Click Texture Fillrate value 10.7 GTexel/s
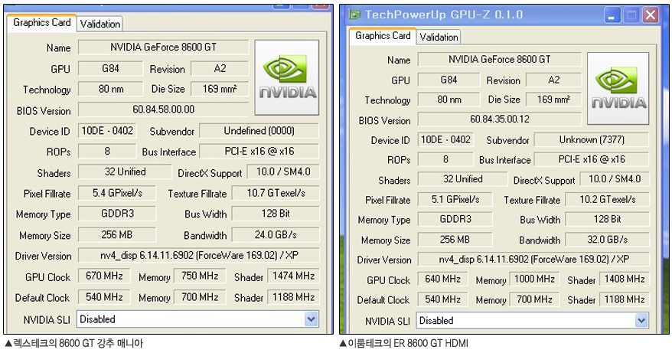This screenshot has height=353, width=672. click(276, 193)
